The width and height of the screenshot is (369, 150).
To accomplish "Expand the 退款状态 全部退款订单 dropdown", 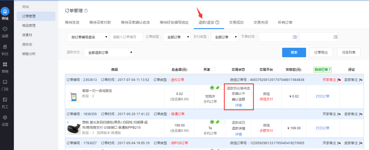I will tap(109, 52).
